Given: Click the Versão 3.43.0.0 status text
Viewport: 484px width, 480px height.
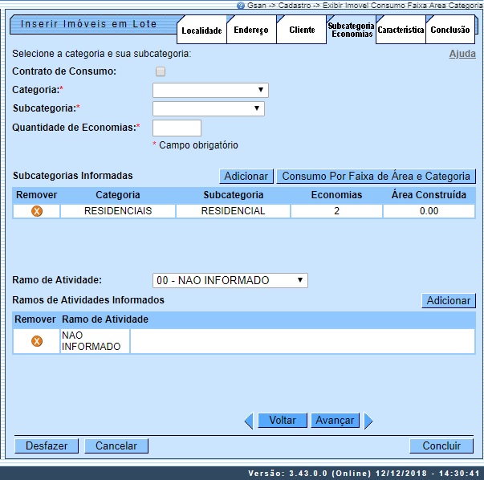Looking at the screenshot, I should click(x=364, y=474).
